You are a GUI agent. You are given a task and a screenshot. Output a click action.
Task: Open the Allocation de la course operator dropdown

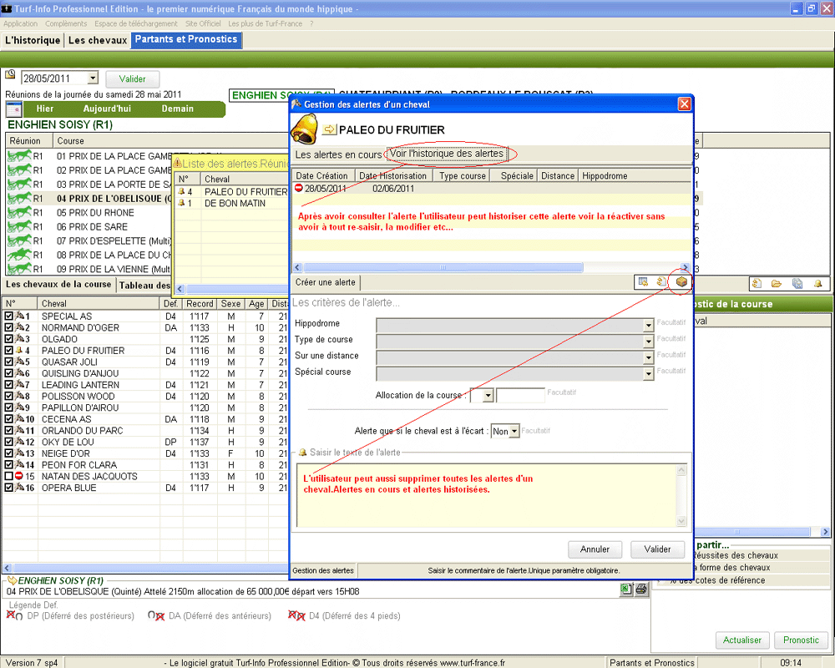pyautogui.click(x=488, y=396)
